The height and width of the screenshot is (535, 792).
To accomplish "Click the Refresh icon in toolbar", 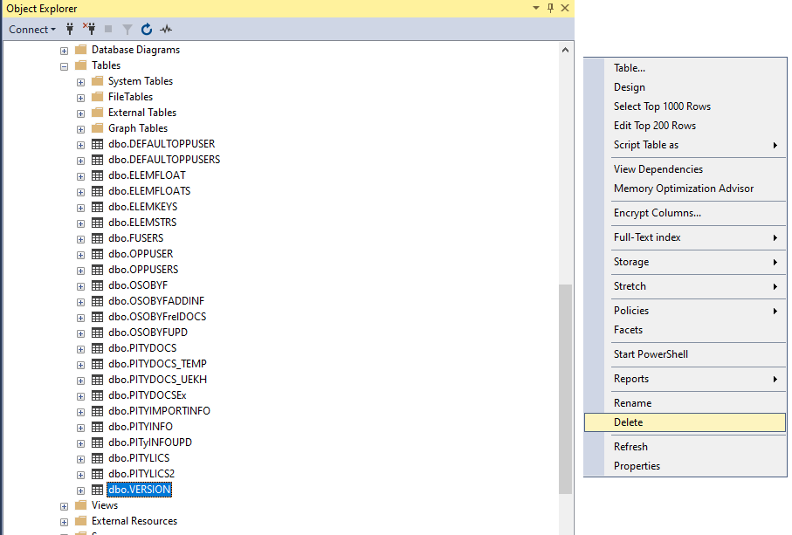I will (x=147, y=30).
